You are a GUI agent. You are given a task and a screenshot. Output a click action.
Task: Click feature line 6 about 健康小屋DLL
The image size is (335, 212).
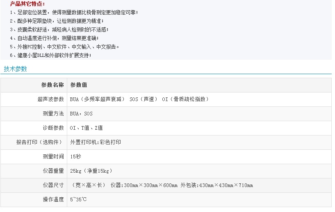click(x=50, y=55)
